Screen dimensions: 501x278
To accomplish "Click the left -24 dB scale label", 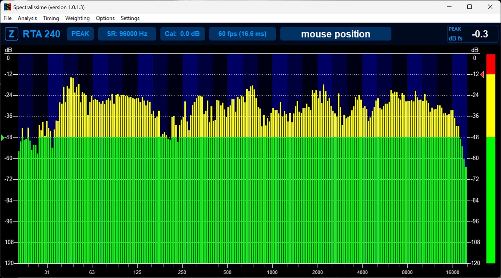I will (8, 95).
